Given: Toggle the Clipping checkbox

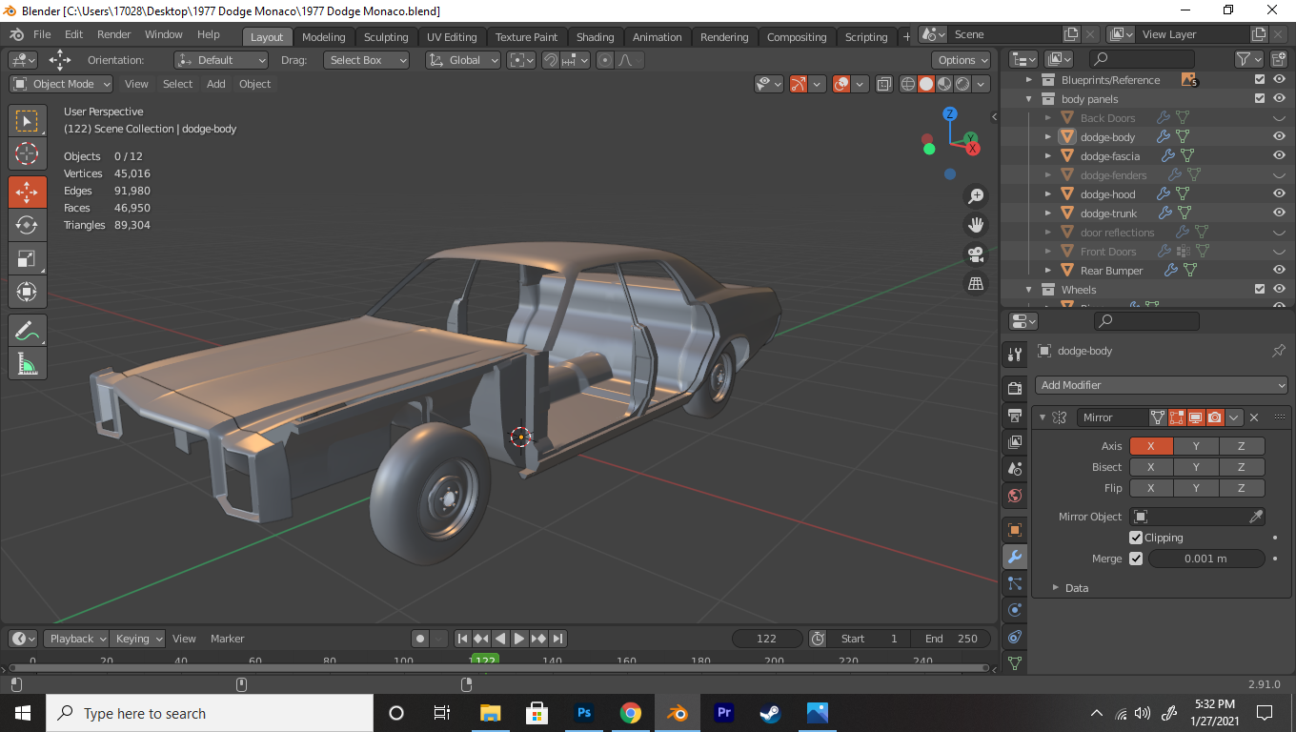Looking at the screenshot, I should coord(1136,538).
